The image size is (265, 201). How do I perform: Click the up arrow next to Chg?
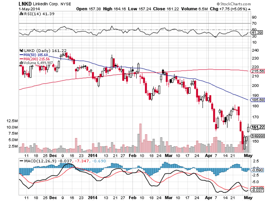click(x=249, y=9)
